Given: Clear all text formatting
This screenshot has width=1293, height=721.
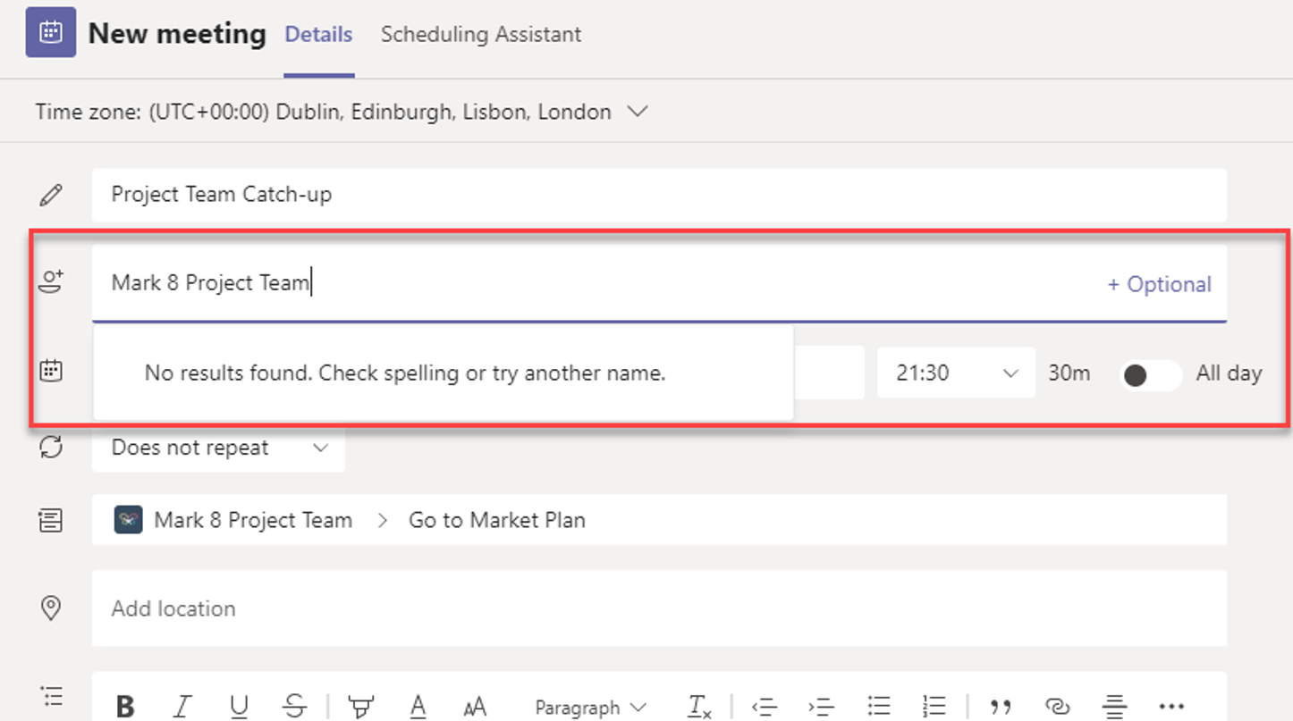Looking at the screenshot, I should pos(699,707).
